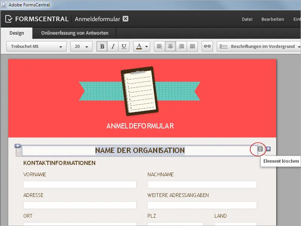Open the font color dropdown arrow
Screen dimensions: 301x226
[x=146, y=46]
